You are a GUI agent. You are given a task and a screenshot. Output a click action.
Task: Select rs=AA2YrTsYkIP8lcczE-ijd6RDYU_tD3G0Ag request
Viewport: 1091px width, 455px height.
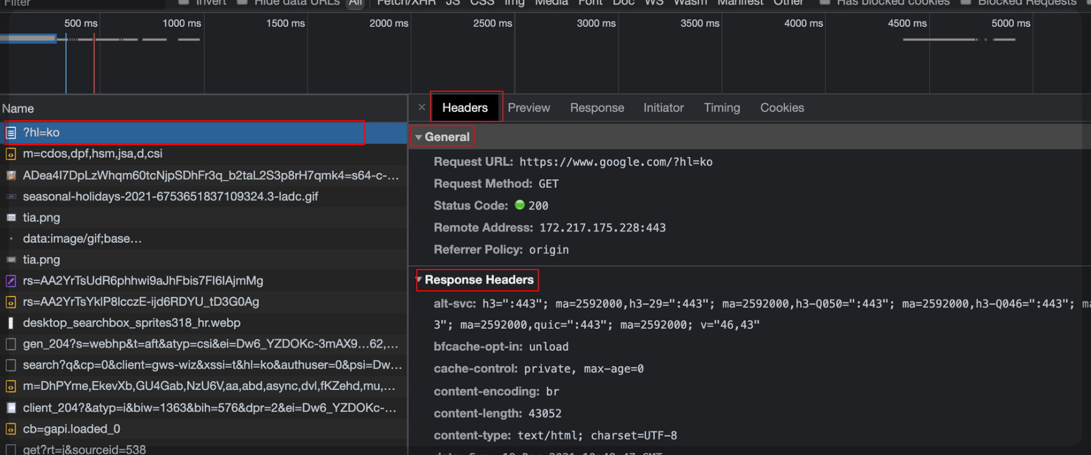(x=203, y=302)
